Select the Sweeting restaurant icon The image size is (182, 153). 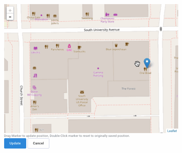point(87,14)
